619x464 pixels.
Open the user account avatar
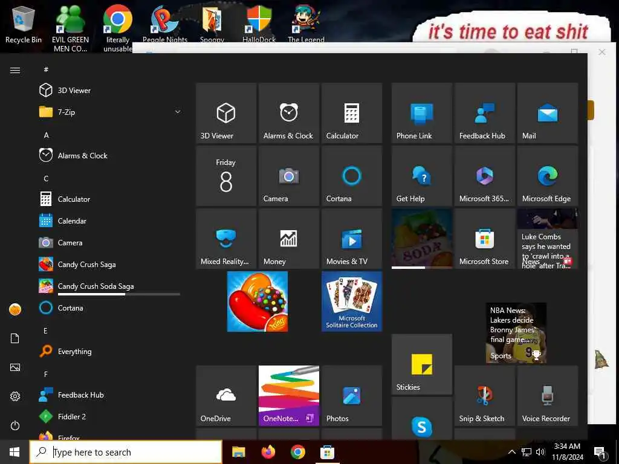click(15, 309)
